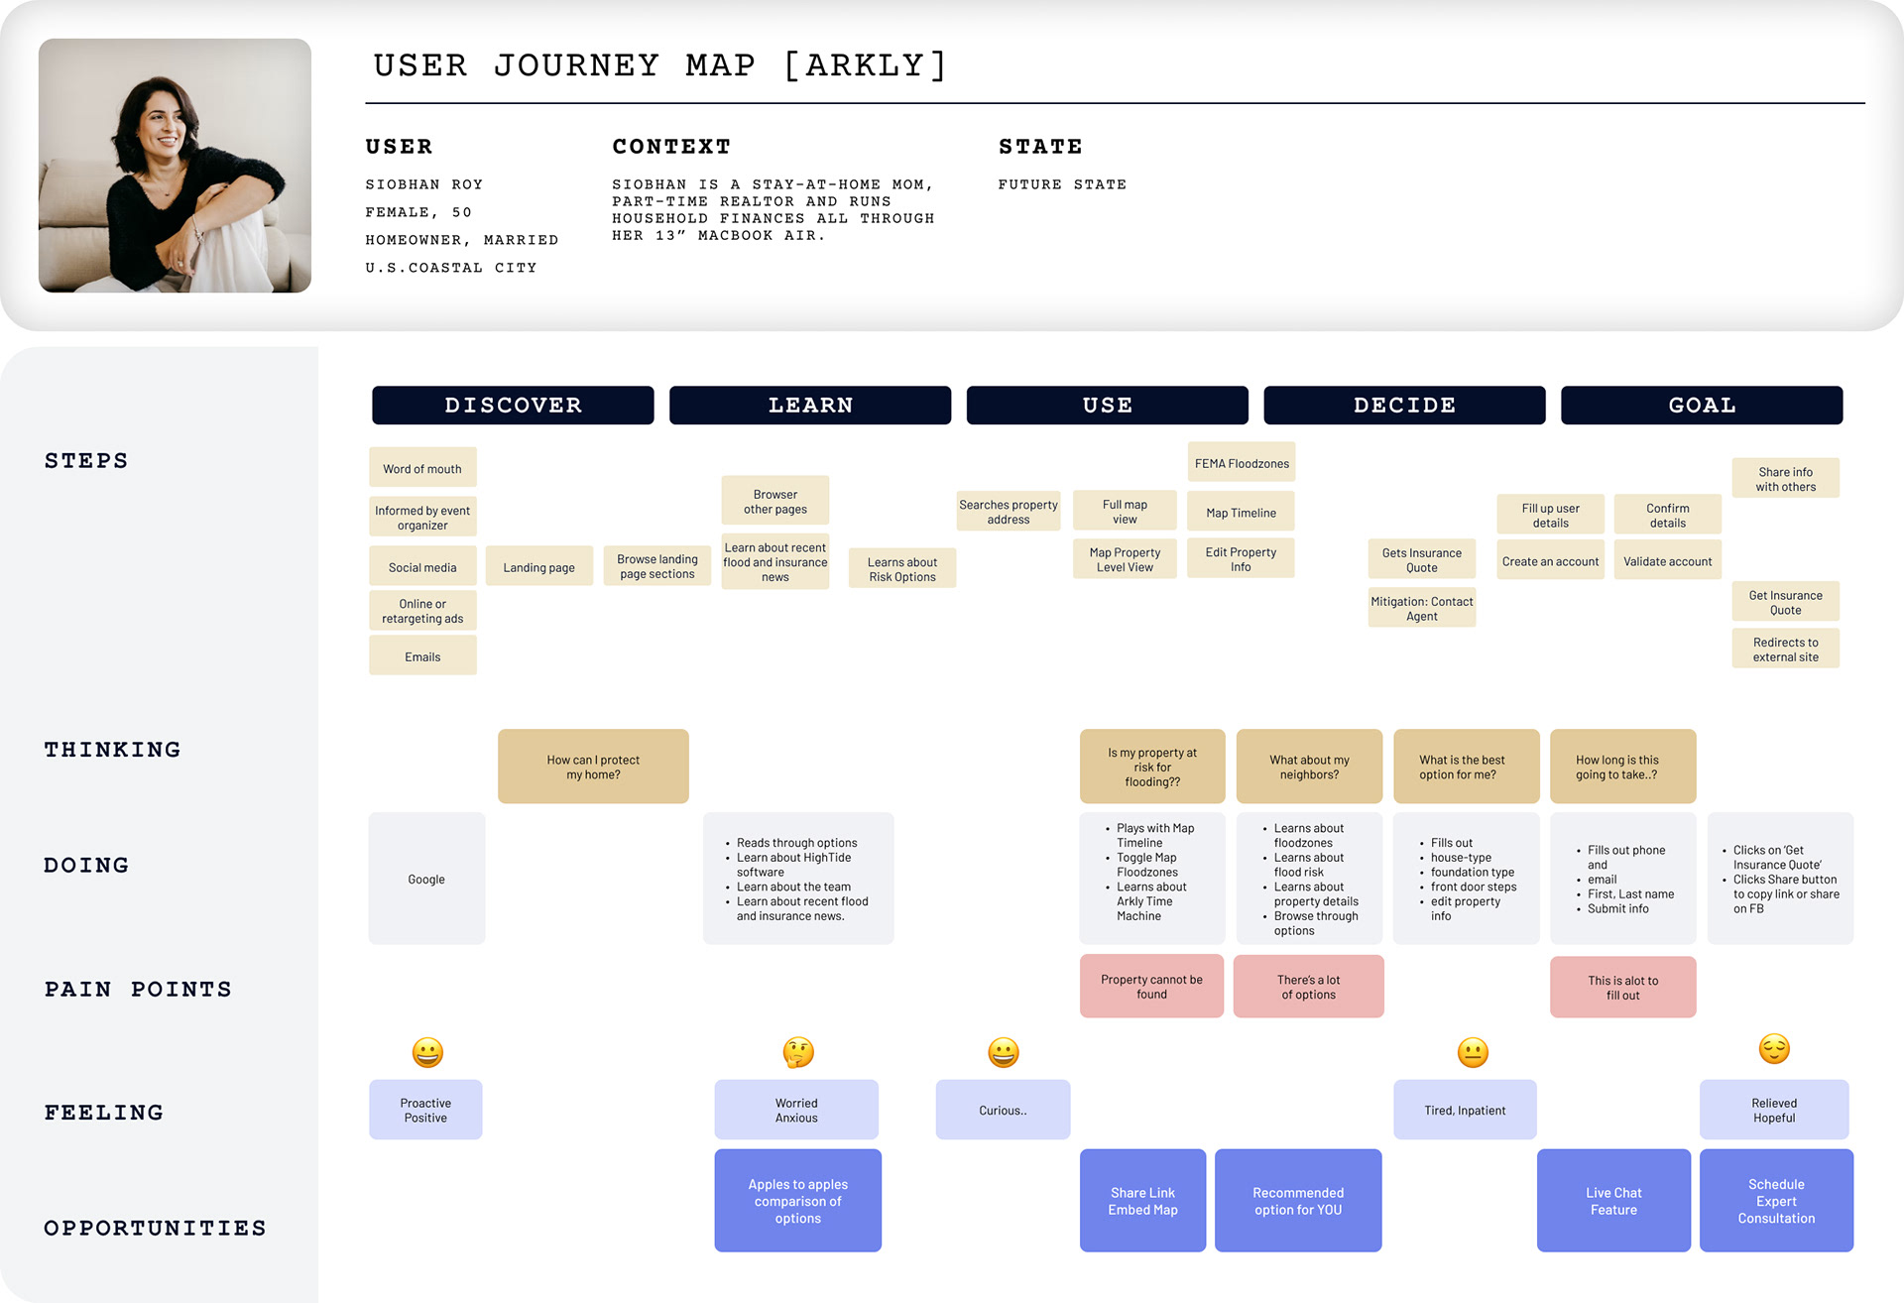Click 'Redirects to external site' card
This screenshot has width=1904, height=1303.
click(x=1785, y=649)
